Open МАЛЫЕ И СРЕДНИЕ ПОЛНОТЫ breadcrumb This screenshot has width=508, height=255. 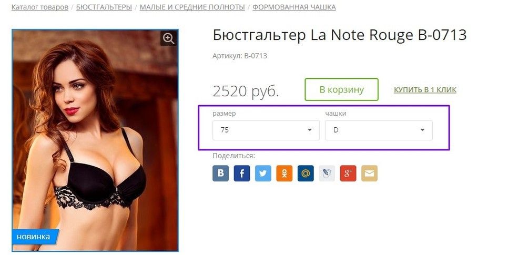tap(192, 7)
